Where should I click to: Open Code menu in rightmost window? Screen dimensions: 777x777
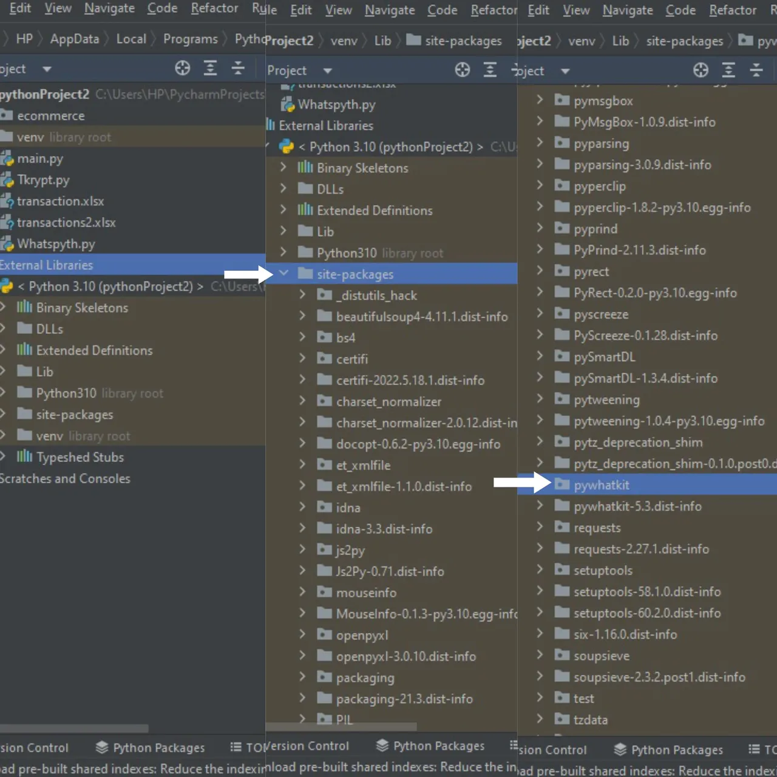pos(680,10)
